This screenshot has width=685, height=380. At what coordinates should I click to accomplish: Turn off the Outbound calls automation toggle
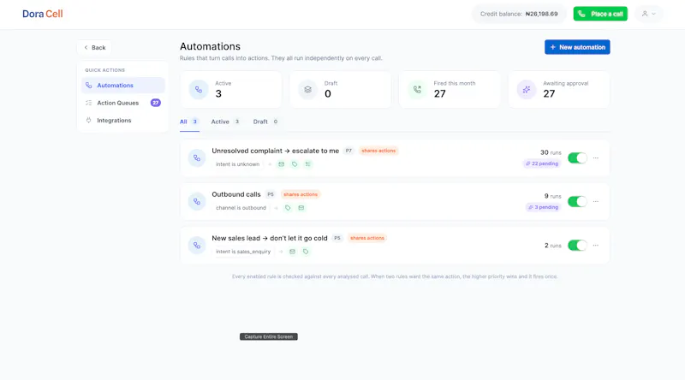(x=577, y=202)
